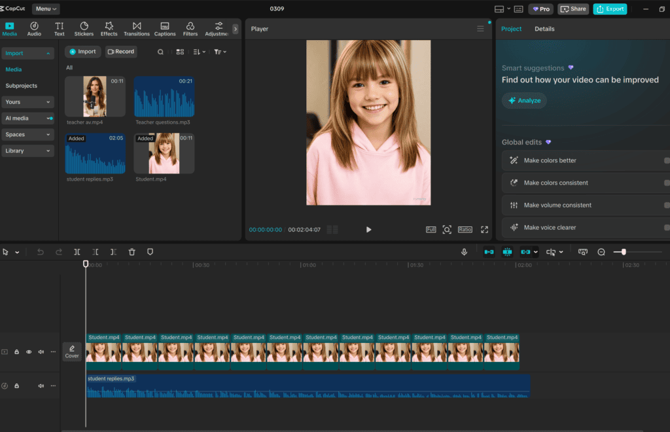This screenshot has height=432, width=670.
Task: Toggle clip linkage
Action: [x=525, y=252]
